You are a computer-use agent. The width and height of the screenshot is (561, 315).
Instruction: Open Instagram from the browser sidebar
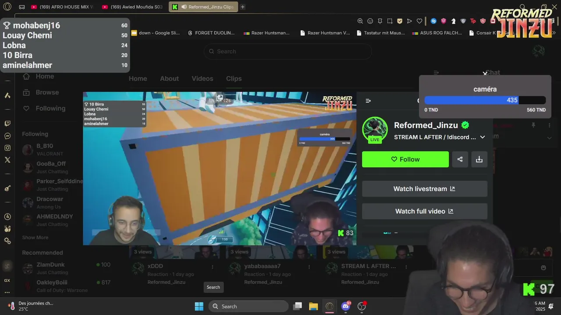[7, 148]
